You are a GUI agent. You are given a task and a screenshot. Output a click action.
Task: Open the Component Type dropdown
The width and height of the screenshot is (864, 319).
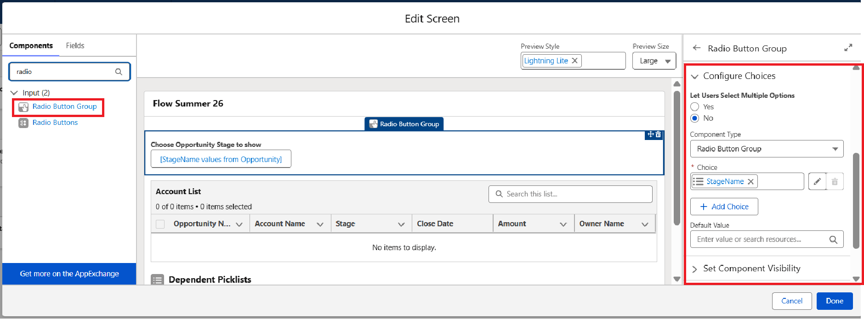(x=767, y=149)
